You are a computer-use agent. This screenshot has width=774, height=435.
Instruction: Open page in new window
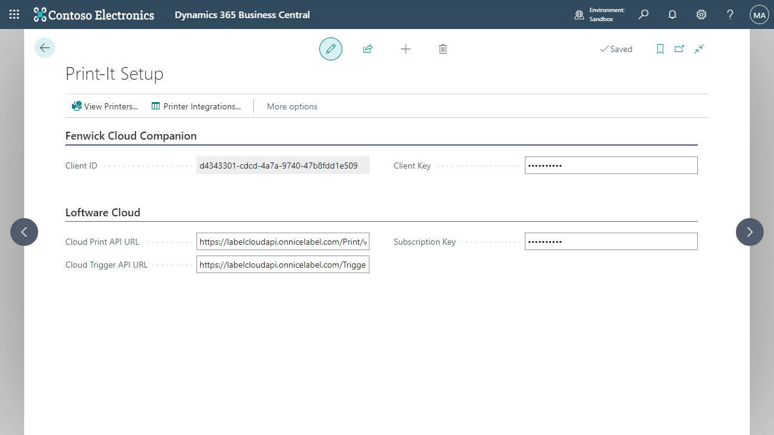[680, 49]
